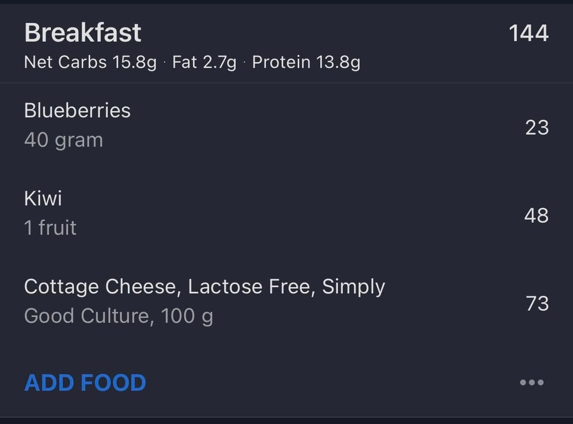Tap the Good Culture brand text
This screenshot has width=573, height=424.
tap(87, 316)
